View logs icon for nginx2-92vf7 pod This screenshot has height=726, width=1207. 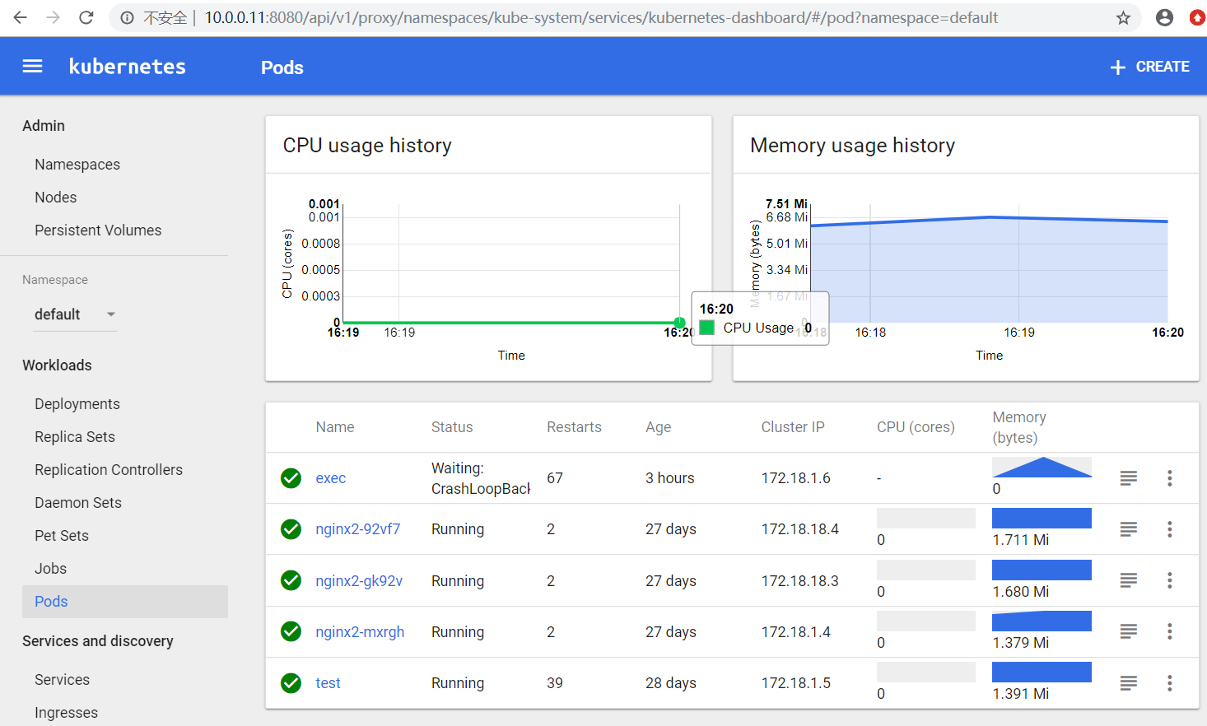(1129, 529)
